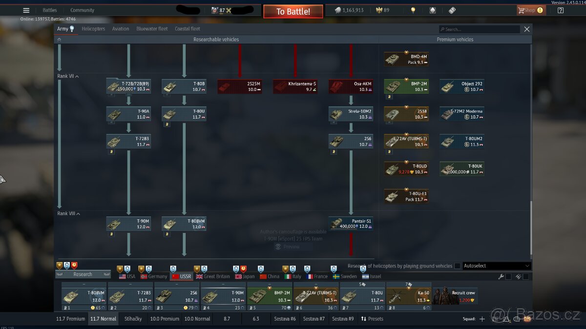Viewport: 586px width, 329px height.
Task: Switch to the Coastal fleet tab
Action: 188,29
